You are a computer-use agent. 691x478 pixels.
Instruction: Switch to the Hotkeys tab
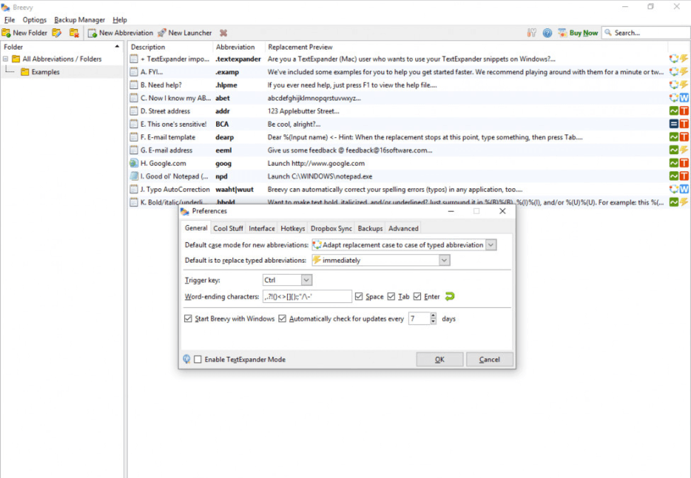[293, 228]
